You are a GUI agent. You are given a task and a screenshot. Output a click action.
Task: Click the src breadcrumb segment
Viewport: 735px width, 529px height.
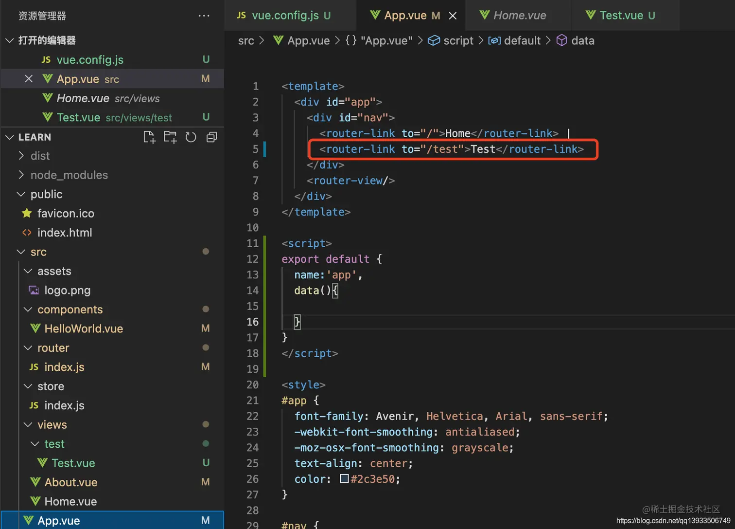tap(246, 41)
